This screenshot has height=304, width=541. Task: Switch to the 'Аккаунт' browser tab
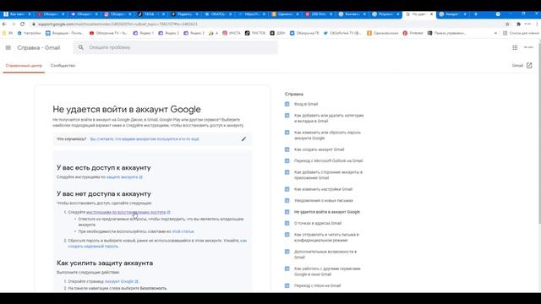453,14
